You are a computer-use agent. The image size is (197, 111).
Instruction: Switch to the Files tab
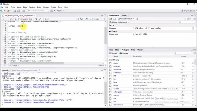point(111,50)
